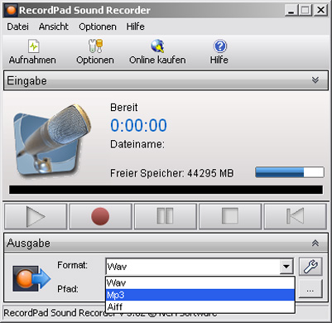The image size is (332, 323).
Task: Browse output path with the ... button
Action: tap(310, 289)
